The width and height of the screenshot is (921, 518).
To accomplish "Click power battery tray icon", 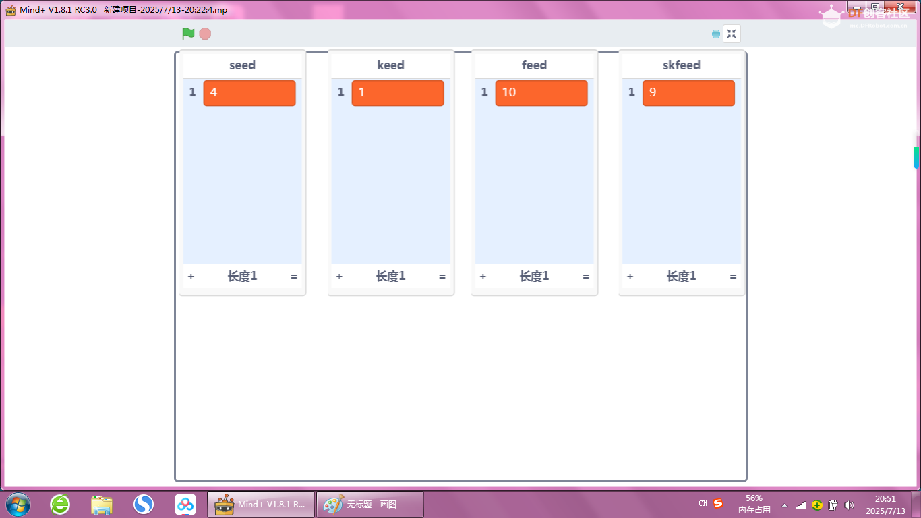I will click(833, 505).
